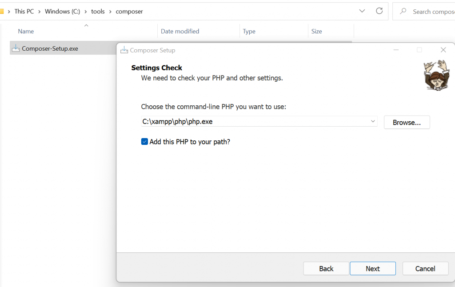455x287 pixels.
Task: Click the composer breadcrumb segment
Action: (x=129, y=12)
